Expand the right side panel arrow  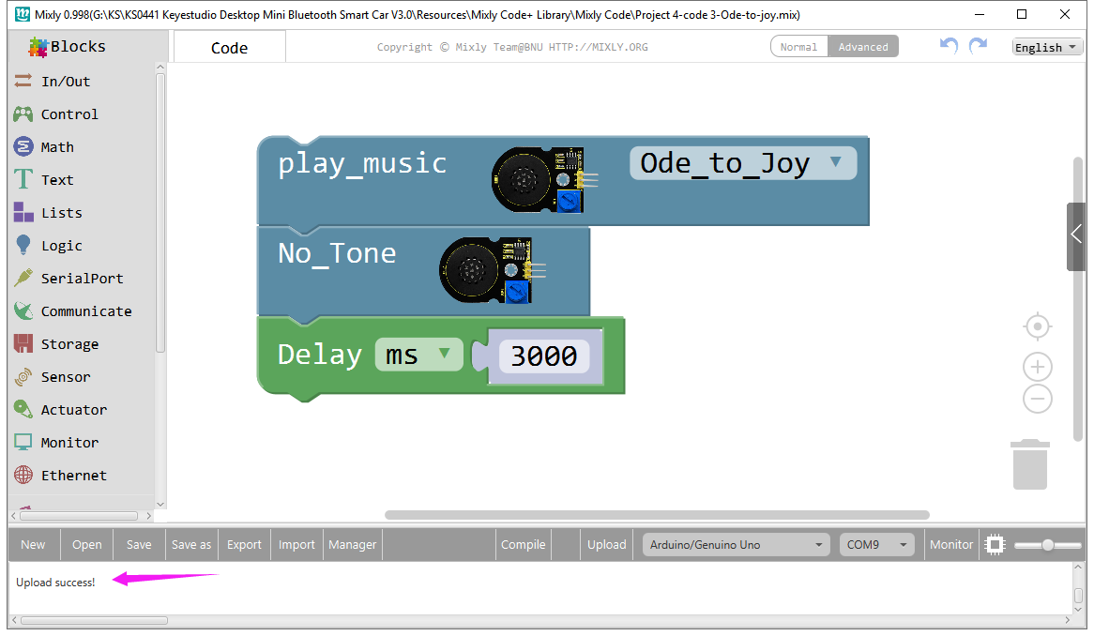point(1076,235)
